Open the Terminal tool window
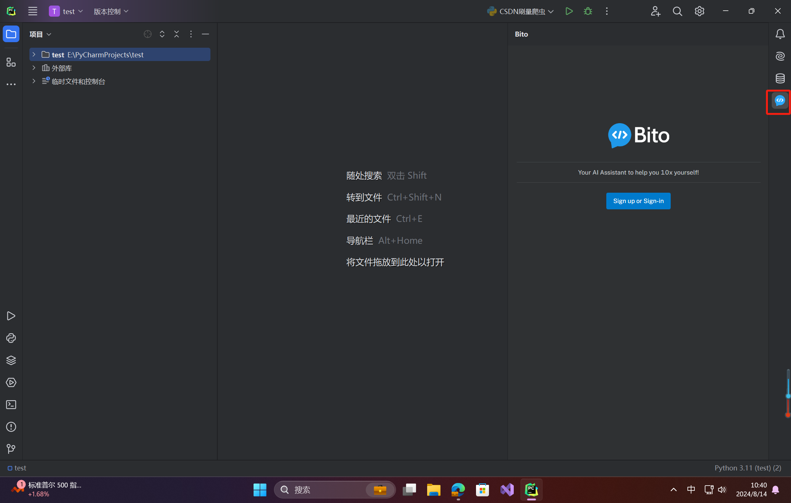Viewport: 791px width, 503px height. 11,405
